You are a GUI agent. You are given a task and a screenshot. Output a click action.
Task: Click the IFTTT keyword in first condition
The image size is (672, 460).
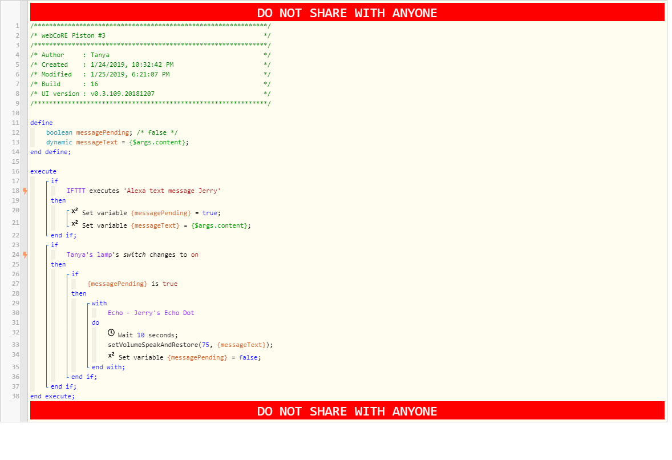(76, 191)
